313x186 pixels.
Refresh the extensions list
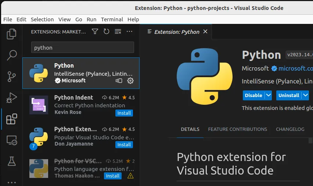pyautogui.click(x=107, y=32)
